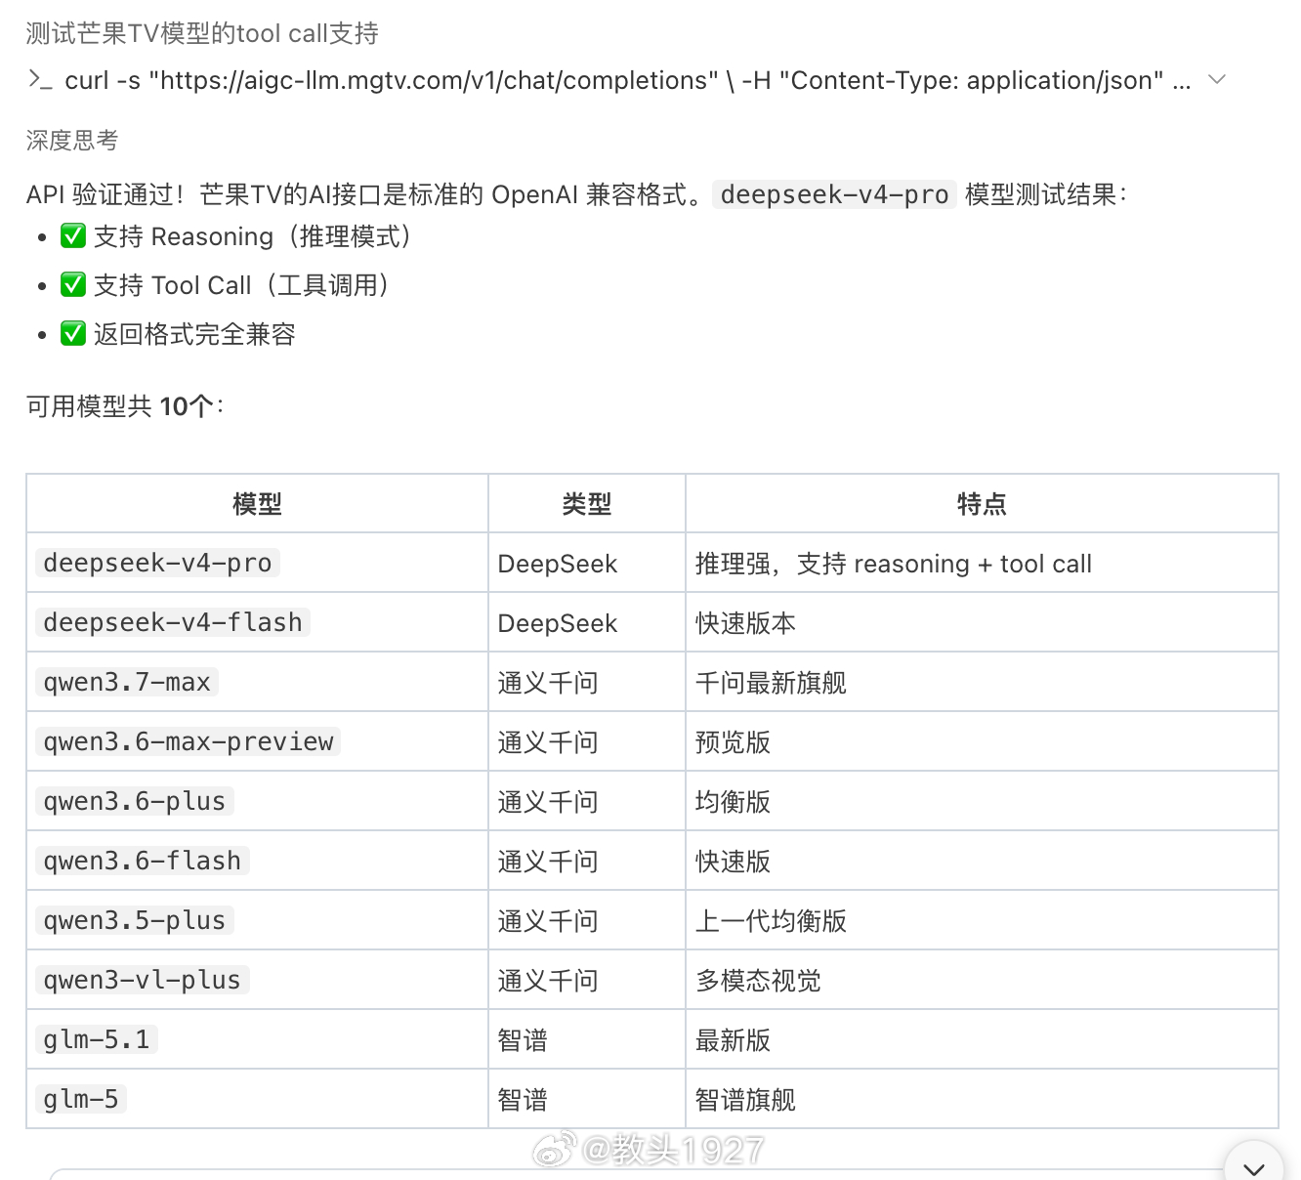Click the 千问最新旗舰 cell

(982, 682)
